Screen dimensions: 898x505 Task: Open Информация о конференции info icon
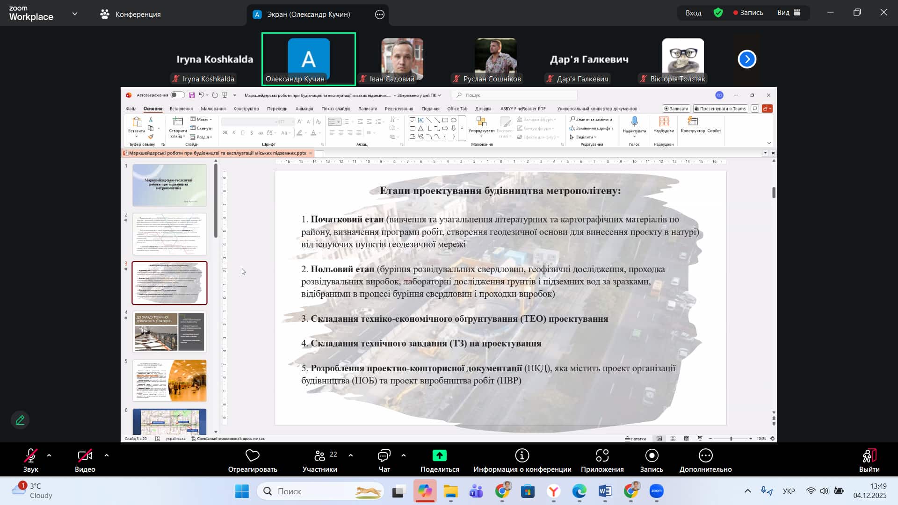pyautogui.click(x=522, y=456)
